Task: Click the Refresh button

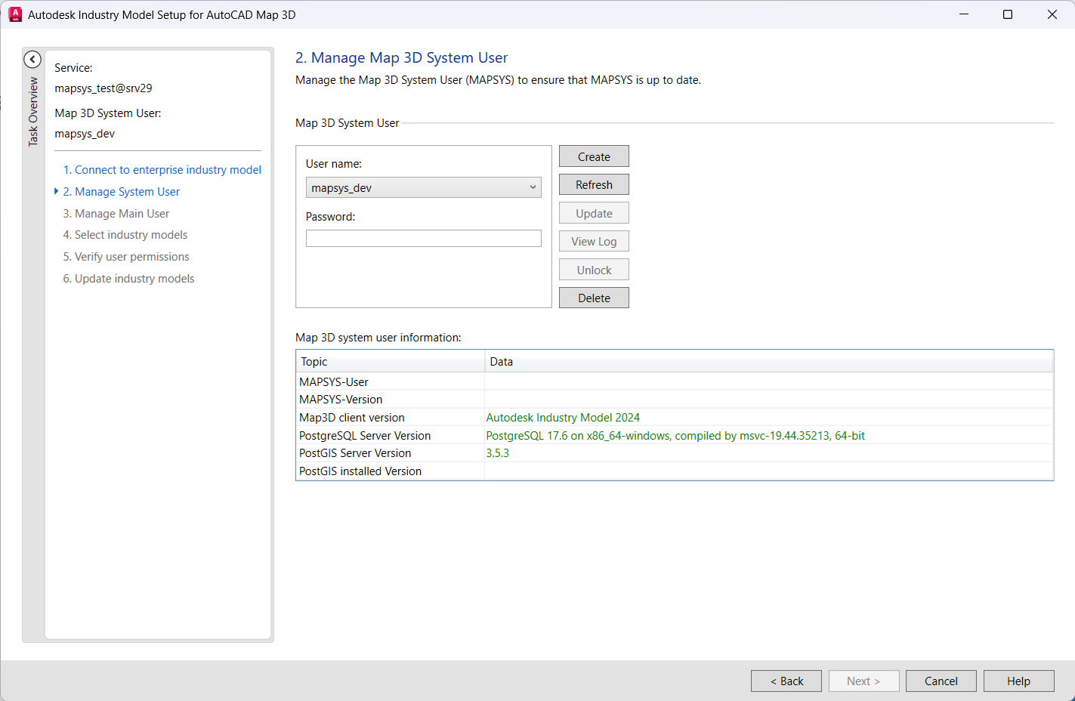Action: [x=594, y=185]
